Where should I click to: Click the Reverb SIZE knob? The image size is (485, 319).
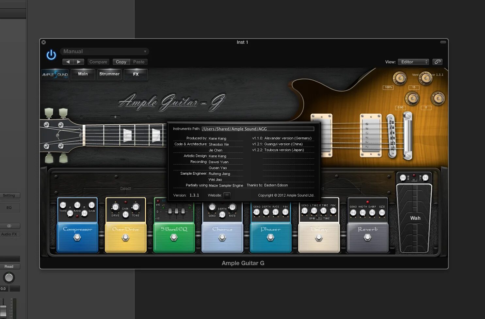coord(382,213)
